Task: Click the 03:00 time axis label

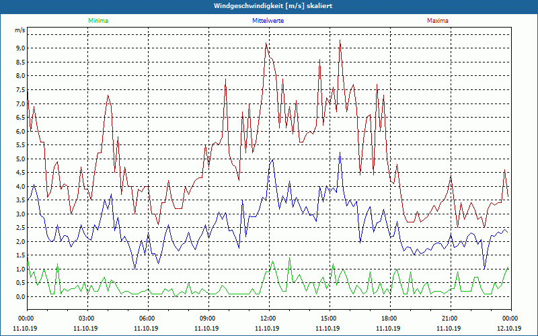Action: click(x=88, y=319)
